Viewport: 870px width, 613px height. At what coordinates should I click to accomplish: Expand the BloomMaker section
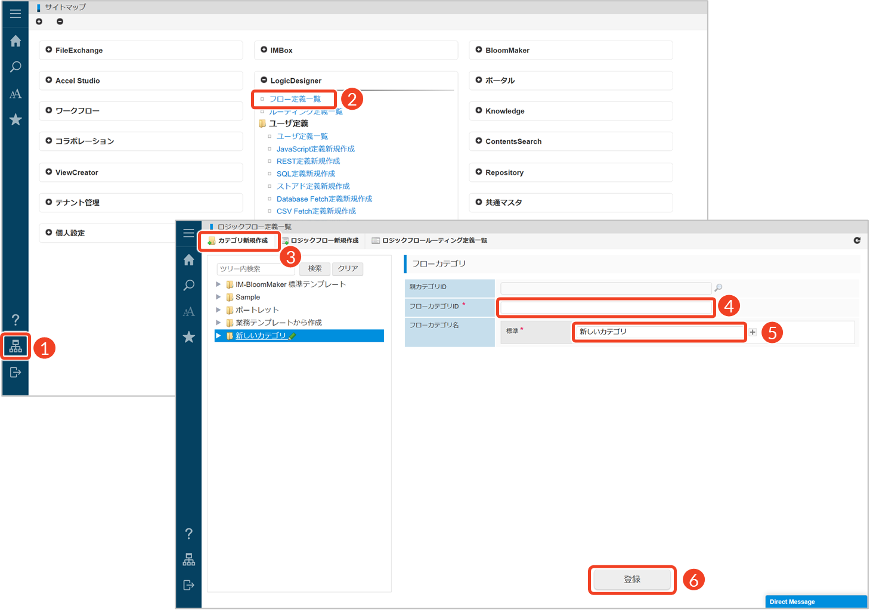pyautogui.click(x=479, y=50)
